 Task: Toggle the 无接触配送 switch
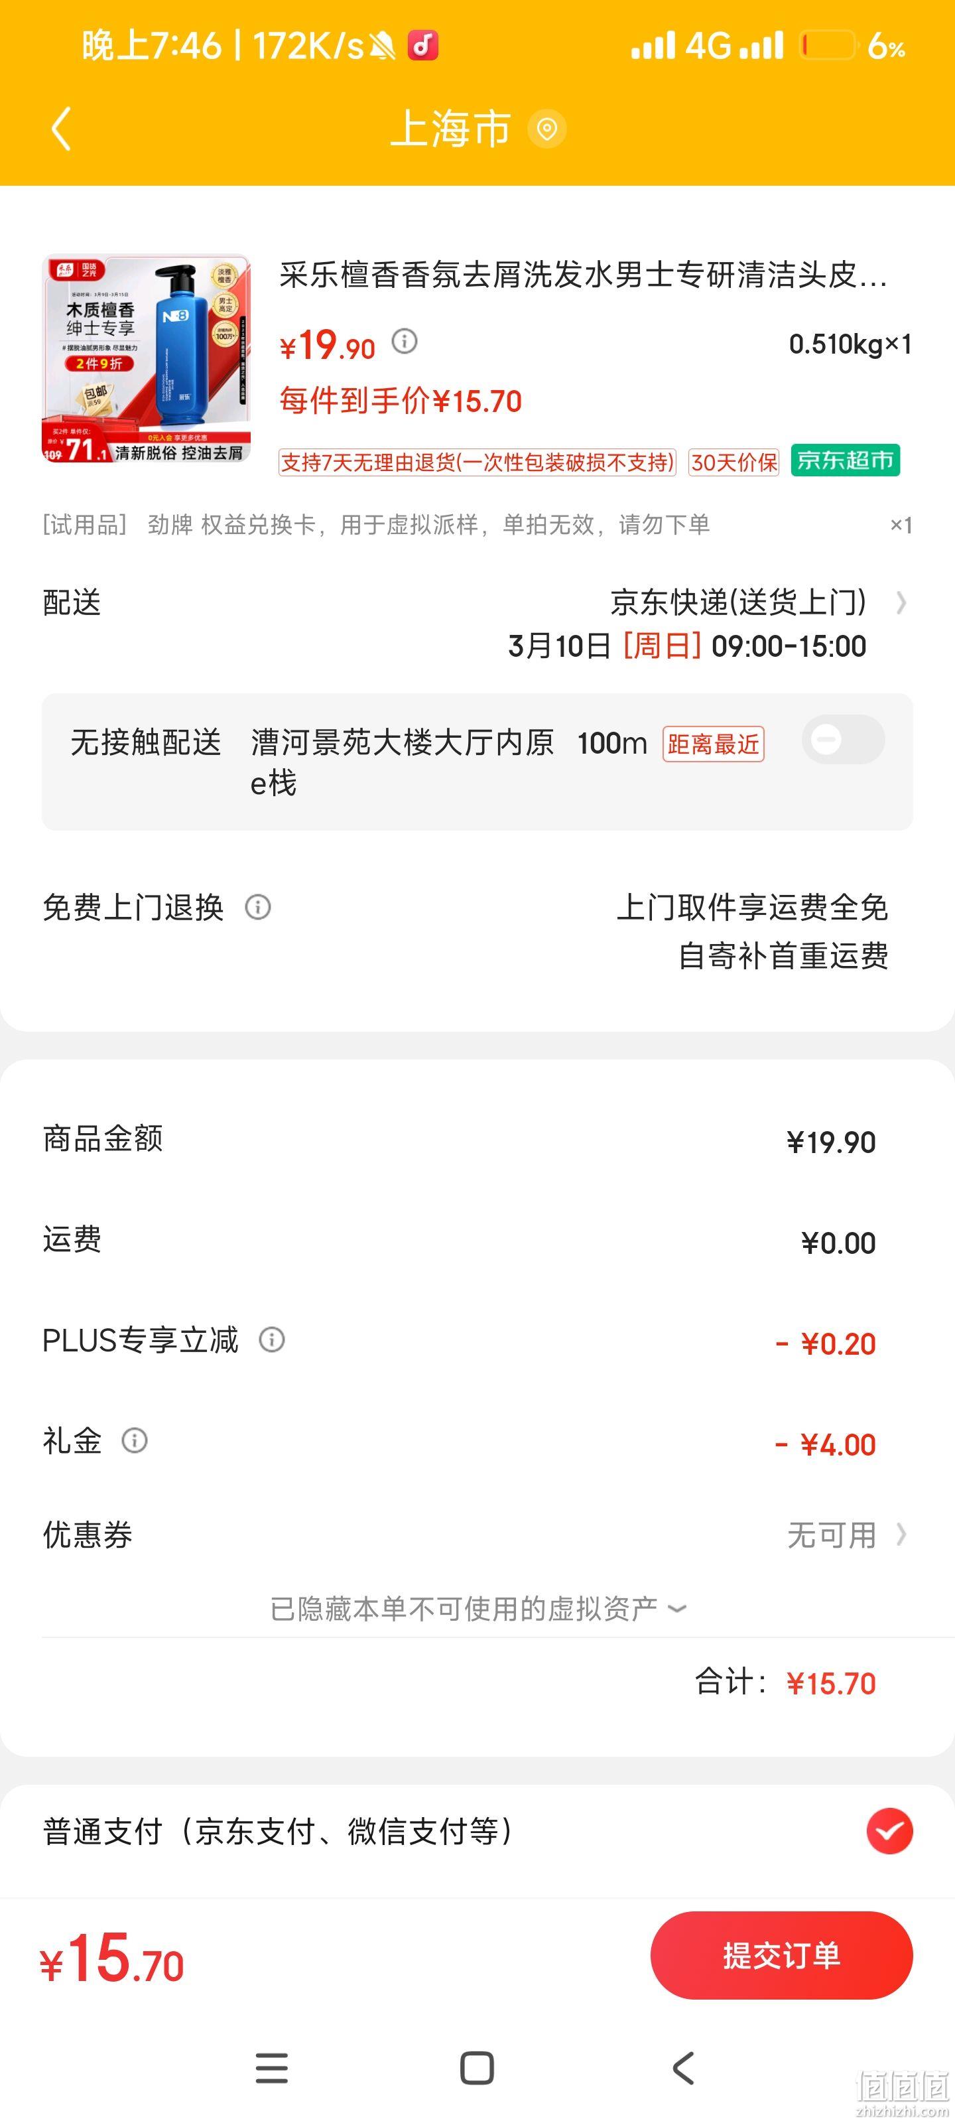(843, 739)
